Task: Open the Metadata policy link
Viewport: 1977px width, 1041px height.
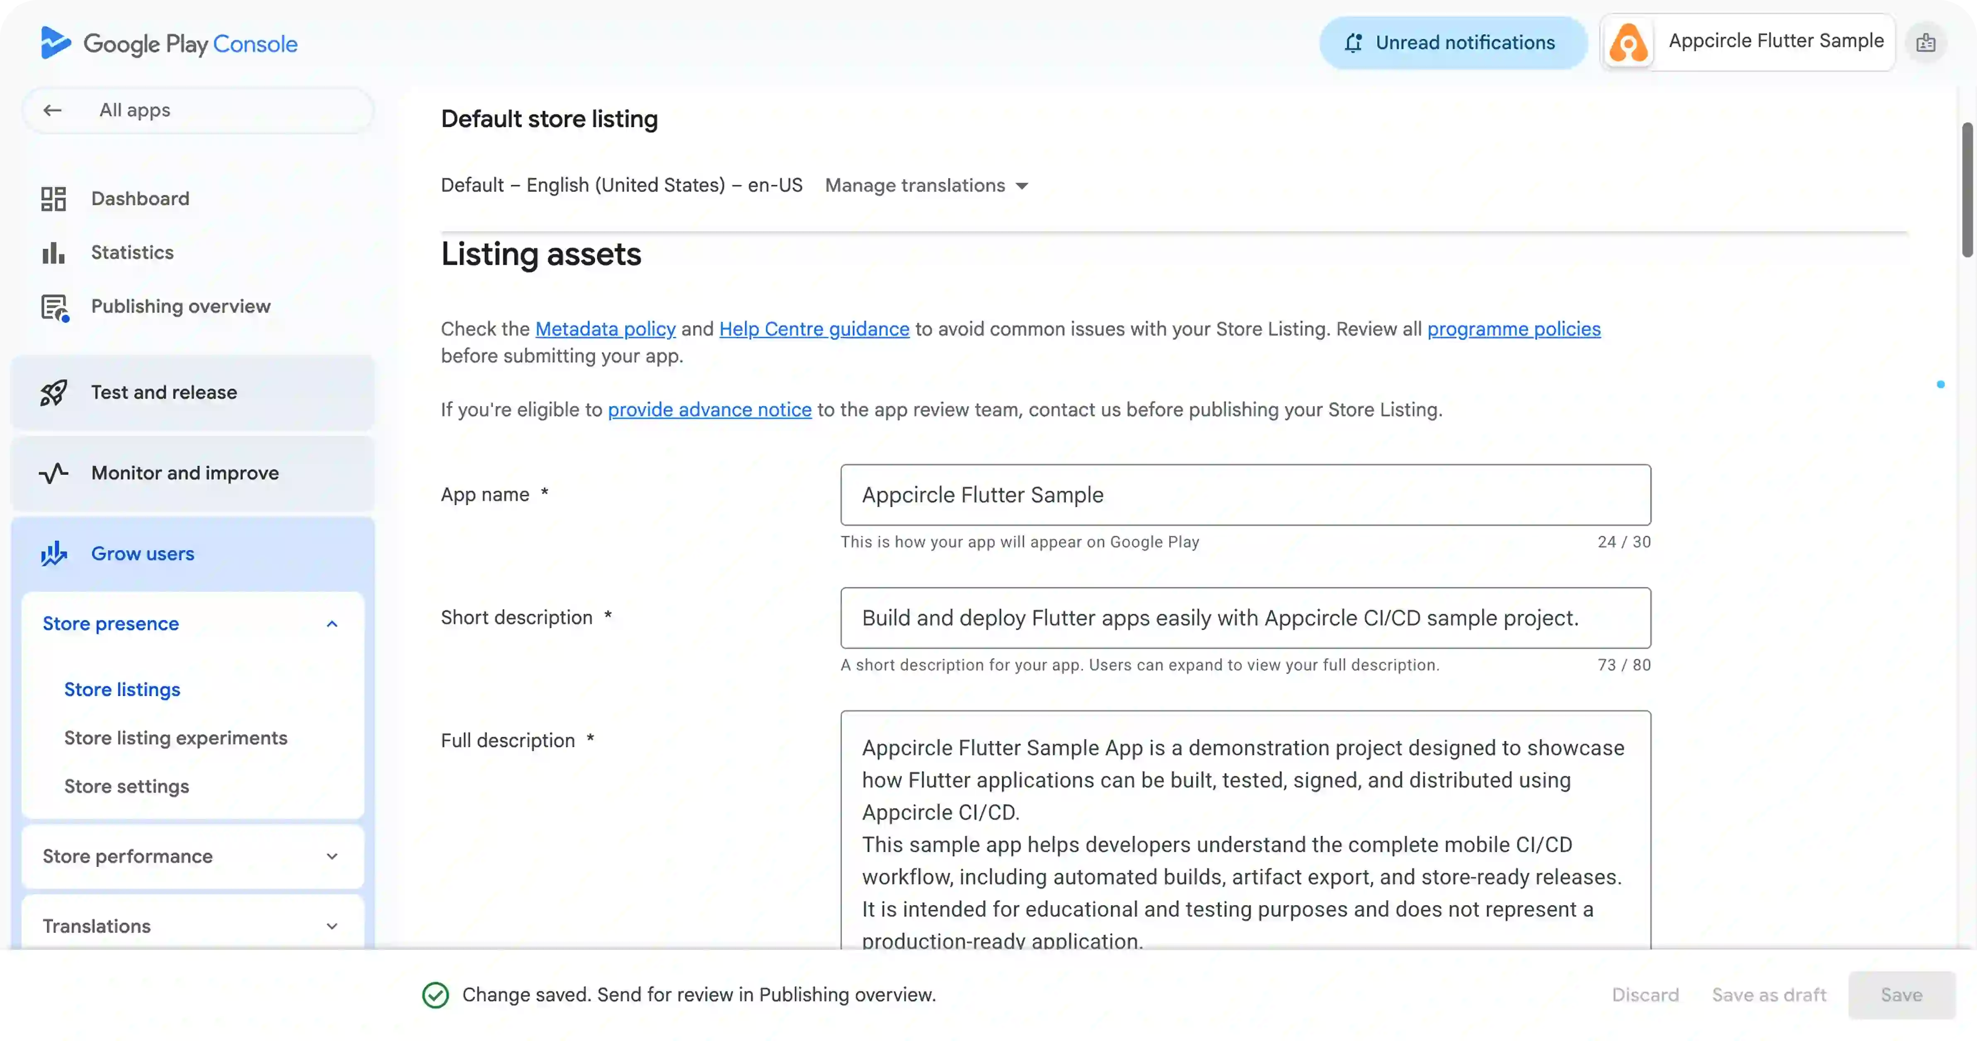Action: click(605, 329)
